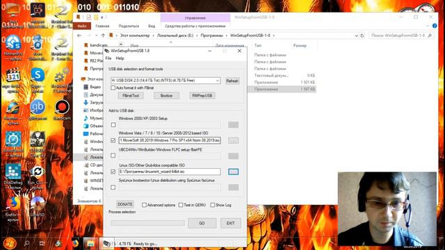Click the Refresh button for USB disks
This screenshot has width=445, height=250.
[x=232, y=81]
